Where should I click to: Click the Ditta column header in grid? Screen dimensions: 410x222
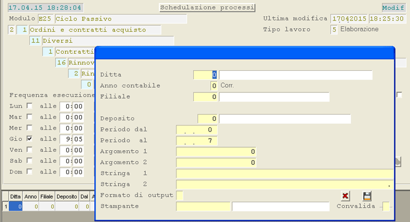15,196
